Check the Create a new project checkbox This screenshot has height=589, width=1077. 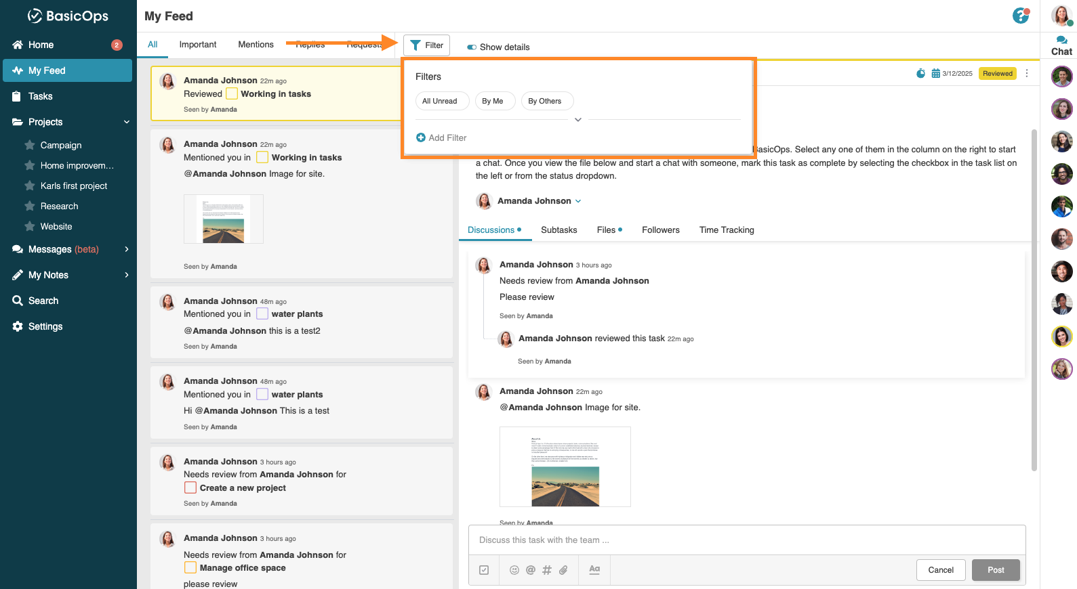click(190, 487)
